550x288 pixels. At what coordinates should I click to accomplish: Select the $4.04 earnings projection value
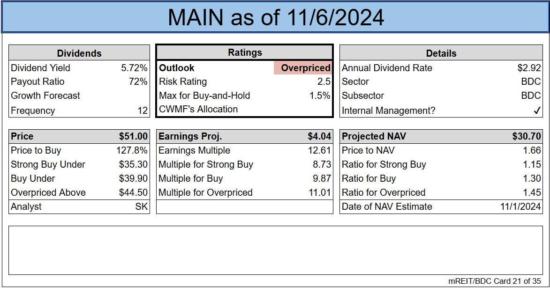coord(319,136)
